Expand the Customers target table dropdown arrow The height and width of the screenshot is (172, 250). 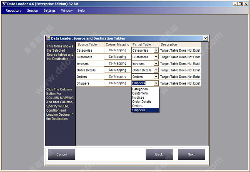156,57
